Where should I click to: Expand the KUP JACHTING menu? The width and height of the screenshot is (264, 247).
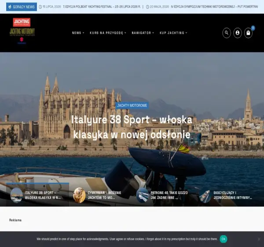click(173, 33)
